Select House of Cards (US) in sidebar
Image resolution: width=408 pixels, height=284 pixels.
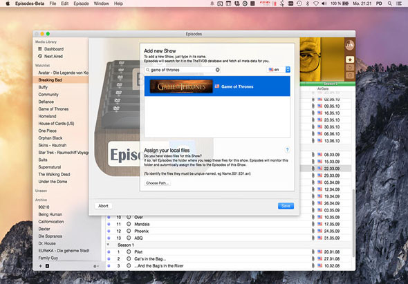pos(56,124)
